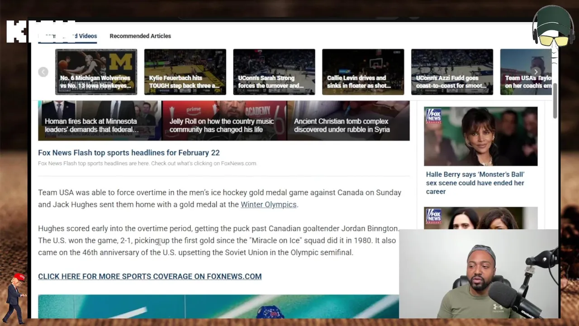Play the Michigan Wolverines vs Iowa Hawkeyes video
Image resolution: width=579 pixels, height=326 pixels.
96,72
